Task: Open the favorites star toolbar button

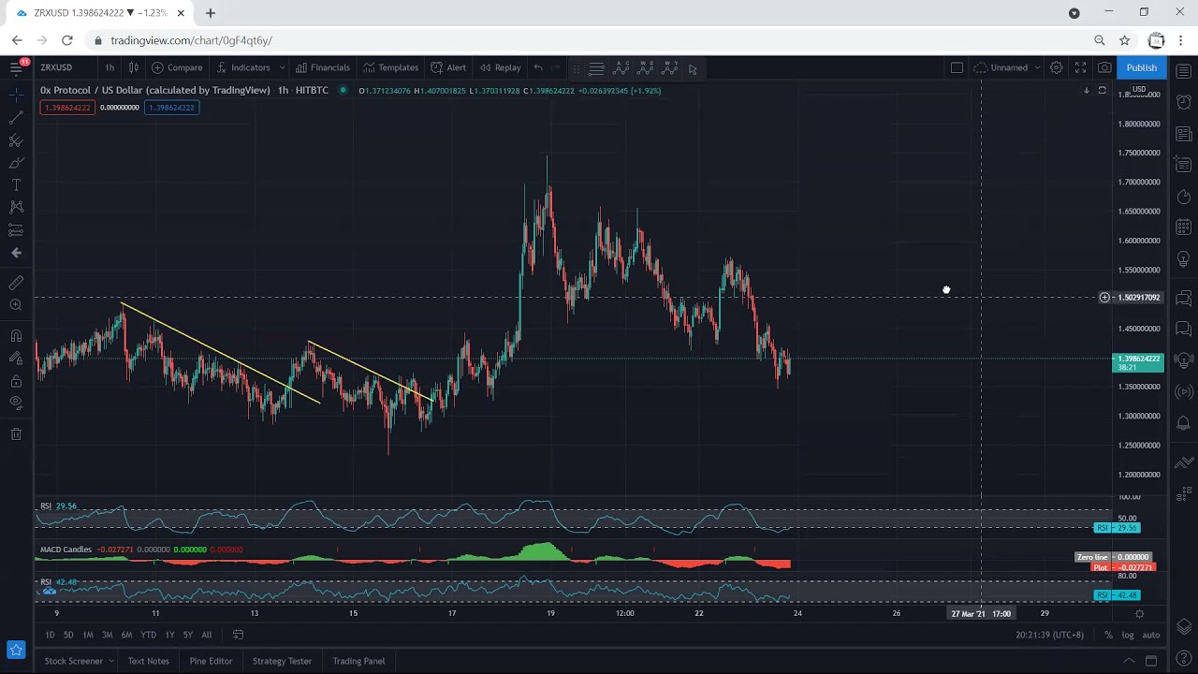Action: 16,650
